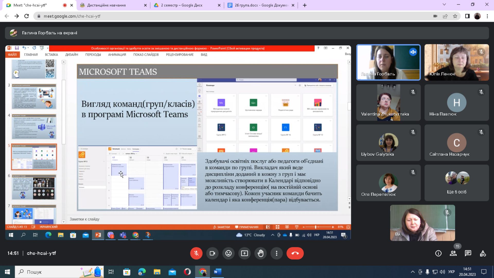Open РЕЦЕНЗИРОВАНИЕ ribbon tab

point(180,55)
